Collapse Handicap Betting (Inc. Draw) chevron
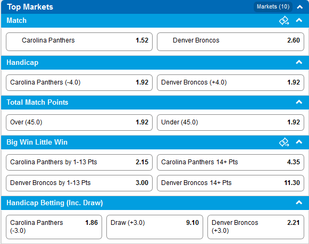The width and height of the screenshot is (309, 244). [x=299, y=203]
